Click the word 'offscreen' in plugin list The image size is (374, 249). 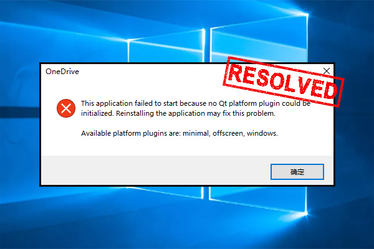click(229, 133)
